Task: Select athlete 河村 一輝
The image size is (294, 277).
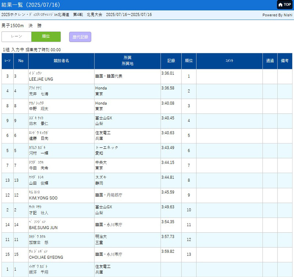Action: [x=39, y=153]
